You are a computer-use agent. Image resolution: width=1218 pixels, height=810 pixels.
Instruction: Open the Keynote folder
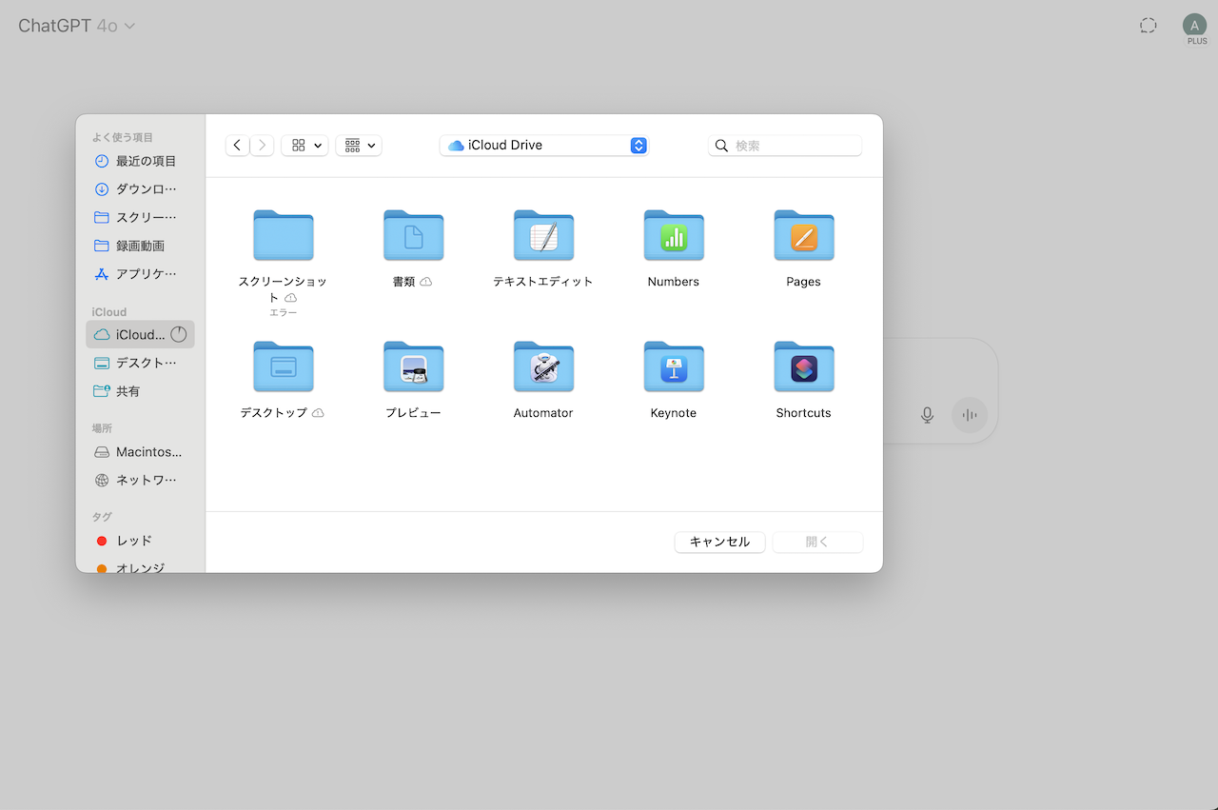674,366
